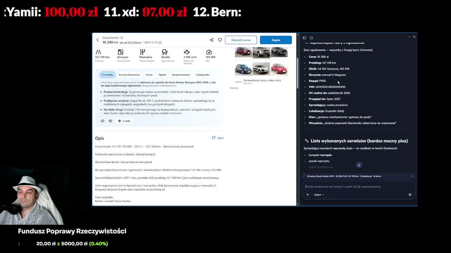The image size is (451, 253).
Task: Open the silver SUV ad thumbnail in the top row
Action: [x=261, y=52]
